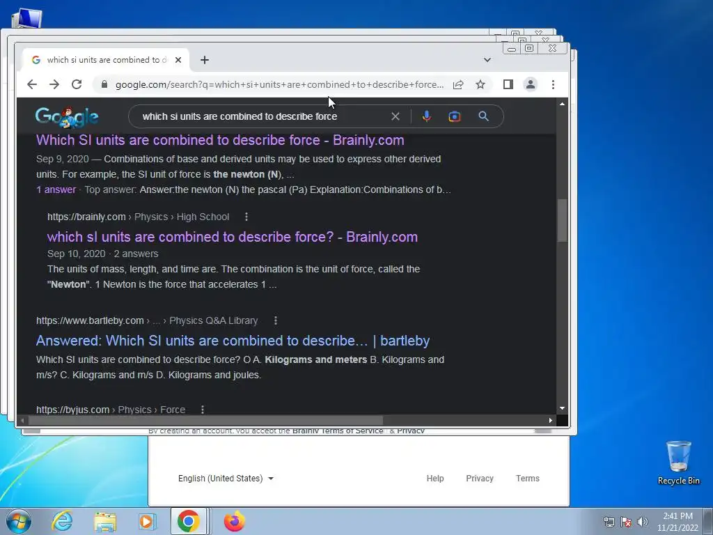Switch to Chrome on the taskbar
The image size is (713, 535).
pyautogui.click(x=189, y=521)
